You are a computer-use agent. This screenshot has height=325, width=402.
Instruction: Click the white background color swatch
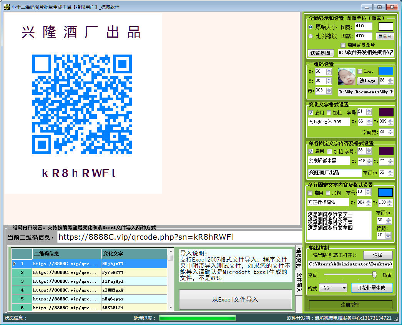[x=386, y=27]
